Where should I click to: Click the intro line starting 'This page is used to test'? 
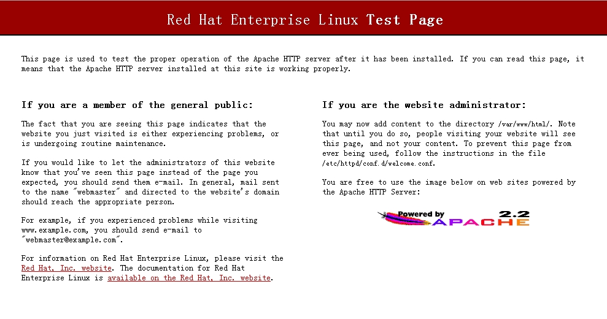[x=303, y=59]
